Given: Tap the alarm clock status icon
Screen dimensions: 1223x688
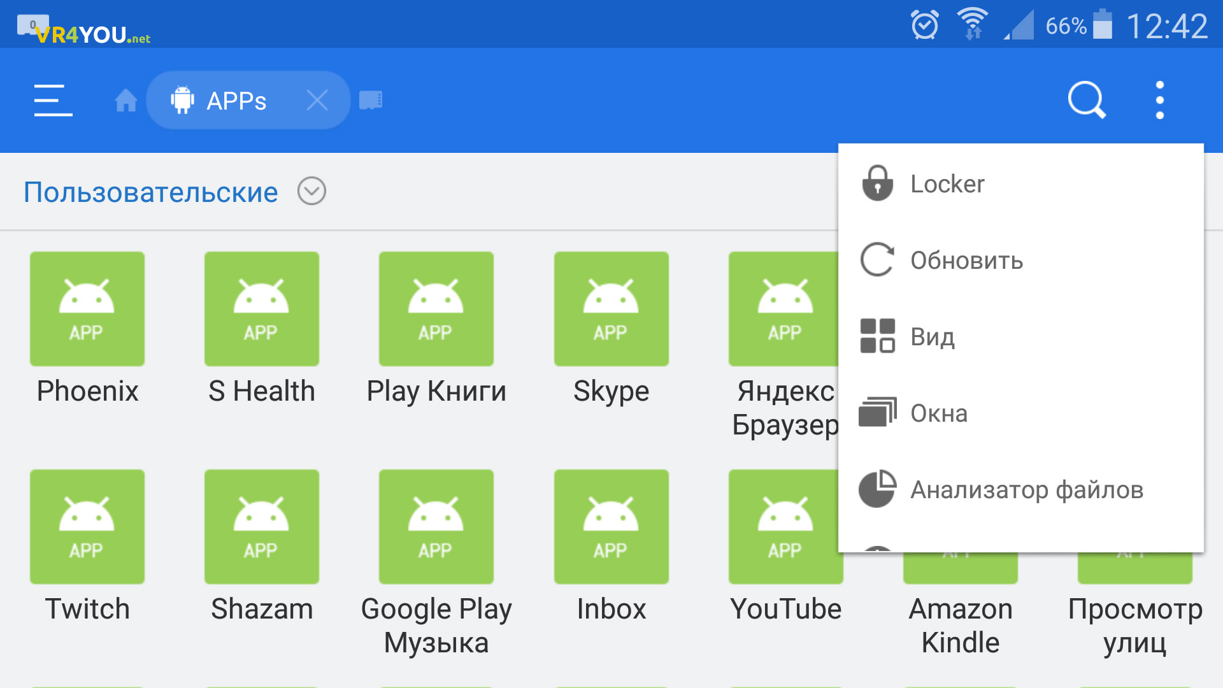Looking at the screenshot, I should click(925, 25).
